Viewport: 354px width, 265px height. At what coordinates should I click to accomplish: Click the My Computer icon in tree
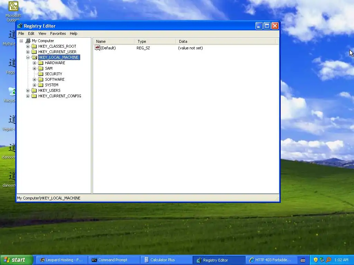tap(28, 41)
